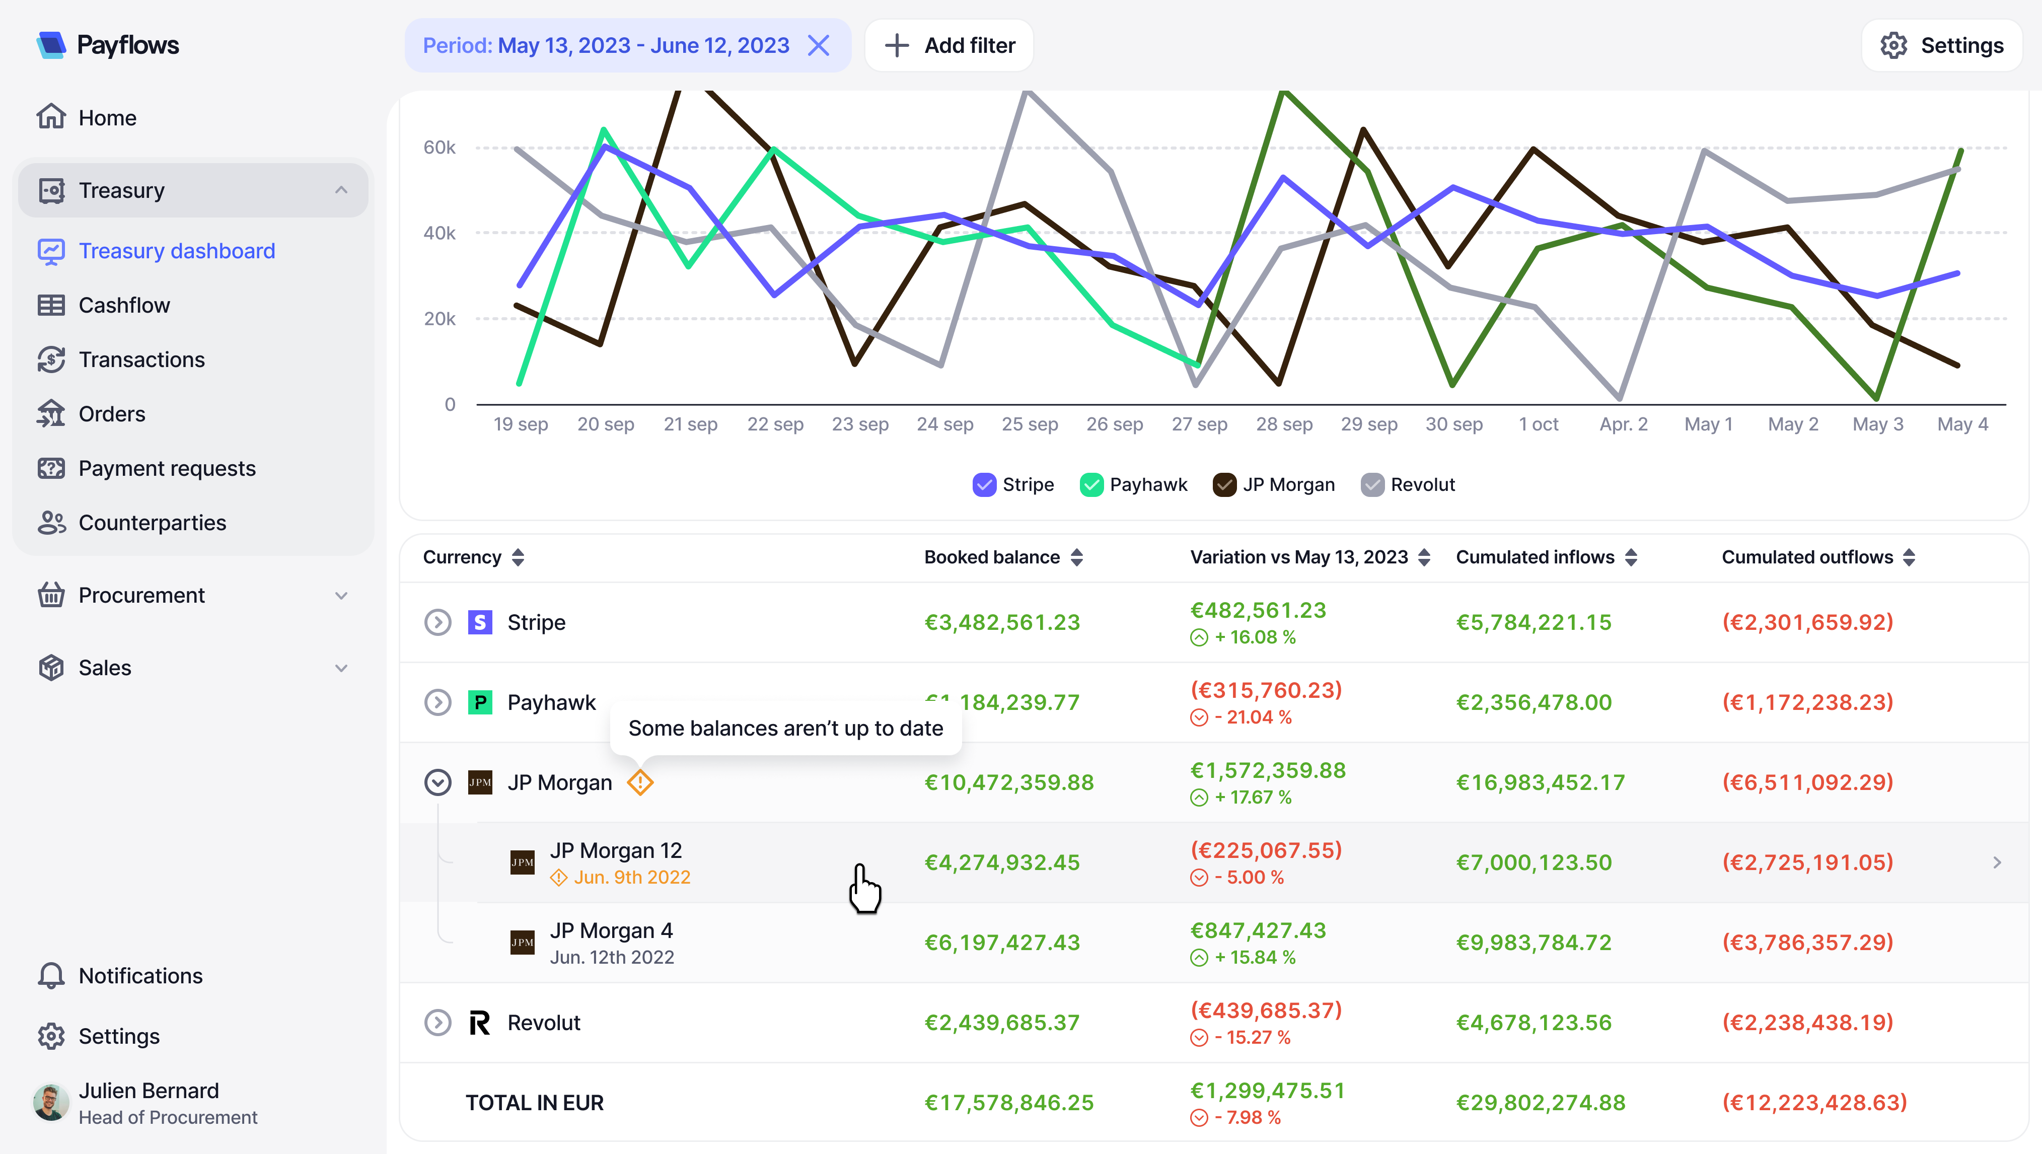Click Payhawk cumulated inflows €2,356,478.00

[x=1533, y=702]
